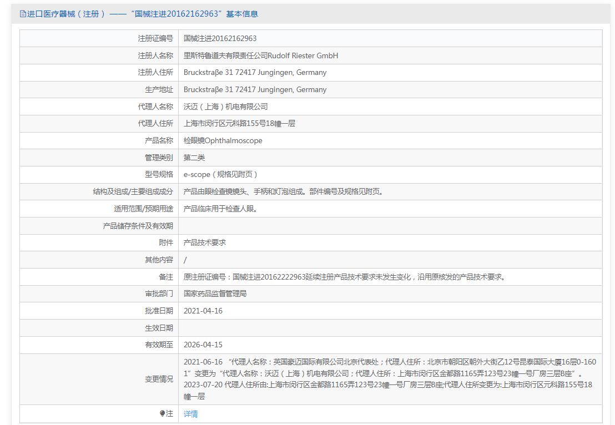Viewport: 615px width, 425px height.
Task: Click intended use text 产品临床用于检查人眼
Action: click(220, 209)
